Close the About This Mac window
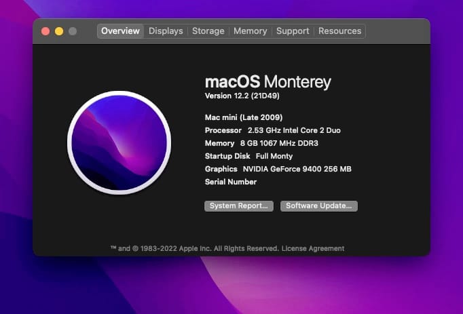The width and height of the screenshot is (463, 314). pos(45,31)
